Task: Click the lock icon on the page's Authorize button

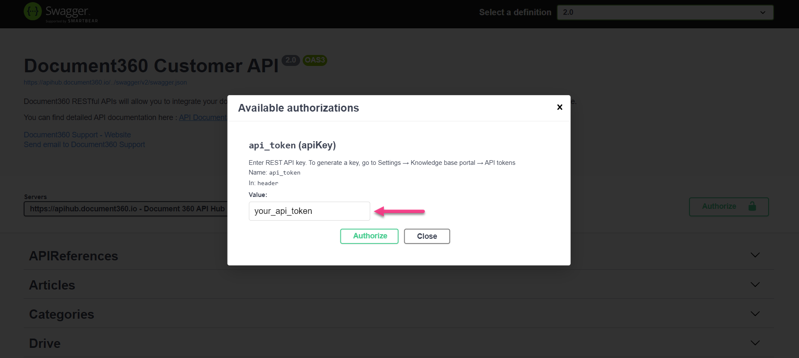Action: click(x=752, y=206)
